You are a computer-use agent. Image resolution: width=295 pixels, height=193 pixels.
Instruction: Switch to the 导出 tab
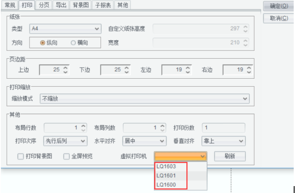61,5
